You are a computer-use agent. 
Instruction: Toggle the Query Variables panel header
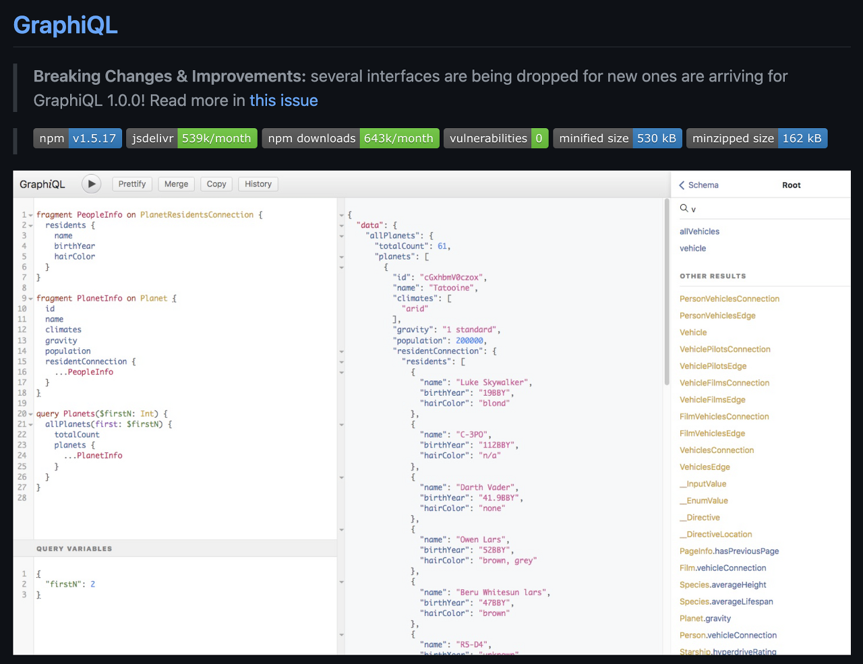175,548
